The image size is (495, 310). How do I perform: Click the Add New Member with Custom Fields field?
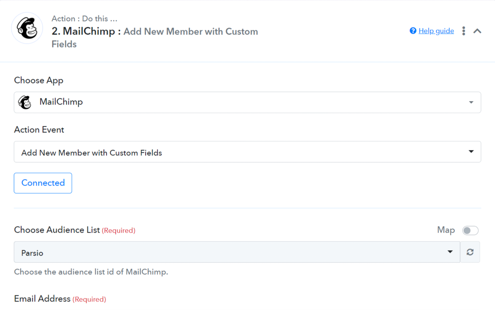point(227,152)
